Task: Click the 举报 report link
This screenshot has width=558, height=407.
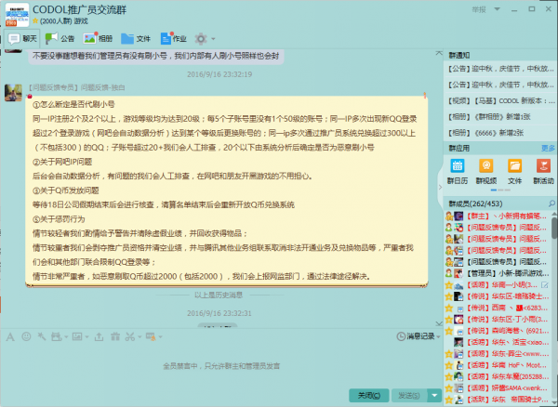Action: click(479, 9)
